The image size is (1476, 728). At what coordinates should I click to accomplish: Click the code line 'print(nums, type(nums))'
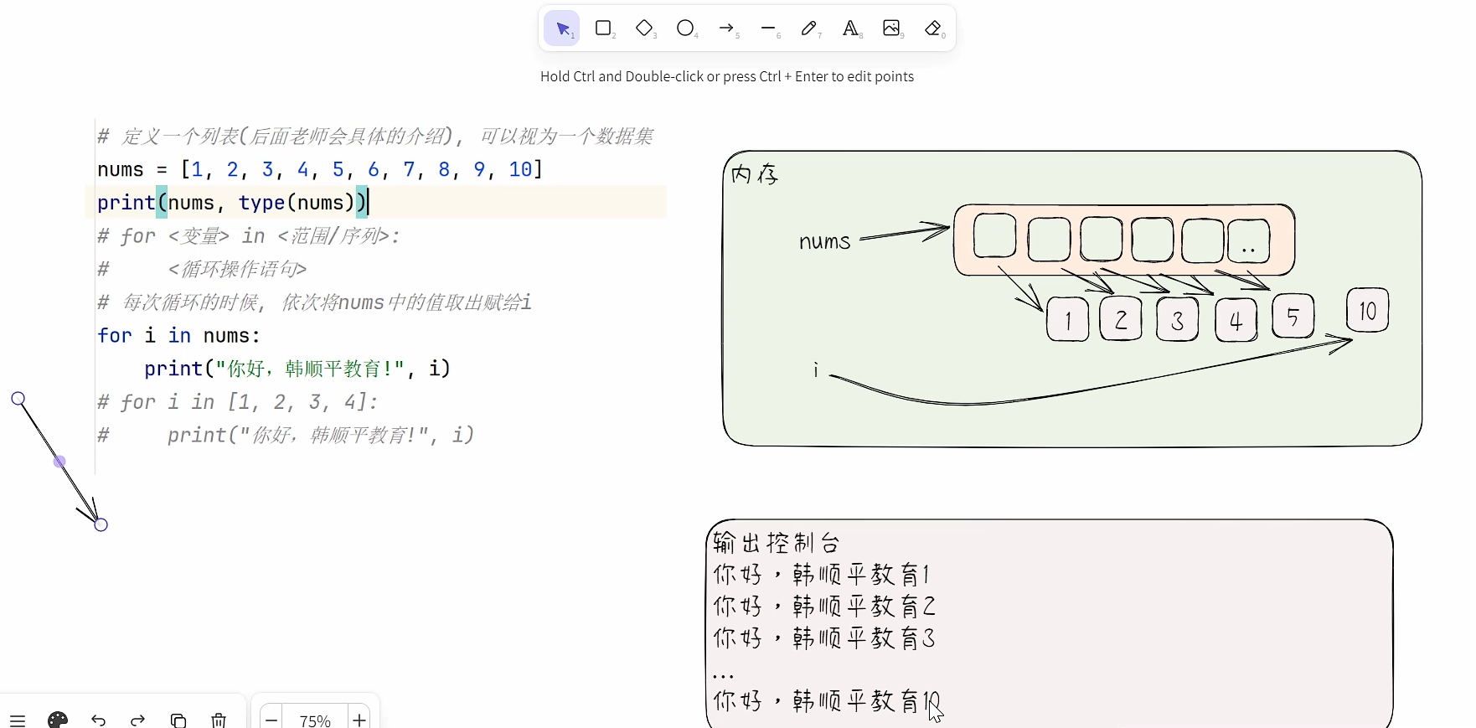pos(232,203)
